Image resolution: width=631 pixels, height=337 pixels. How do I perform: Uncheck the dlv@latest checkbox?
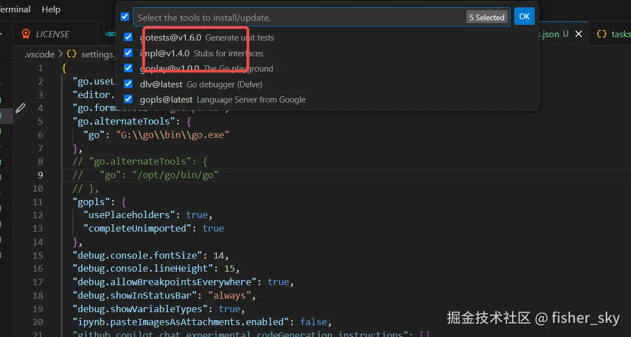point(128,84)
